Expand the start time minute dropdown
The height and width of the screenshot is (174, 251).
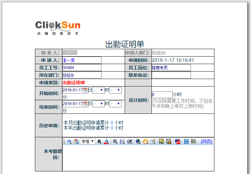pos(115,90)
